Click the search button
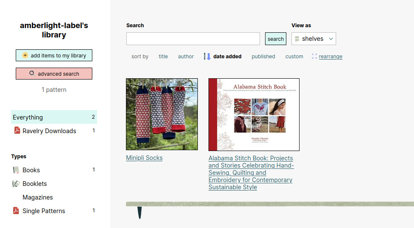The width and height of the screenshot is (414, 228). 276,39
